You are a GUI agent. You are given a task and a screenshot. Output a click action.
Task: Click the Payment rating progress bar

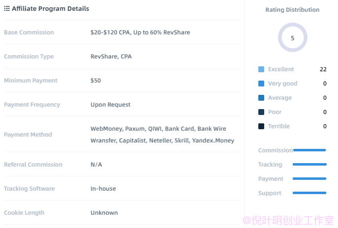[309, 178]
